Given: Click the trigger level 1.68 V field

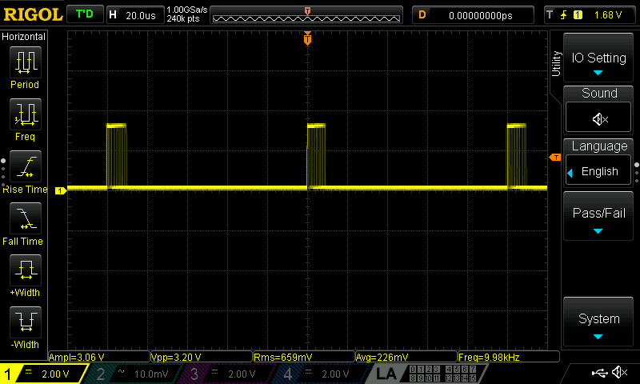Looking at the screenshot, I should click(608, 15).
